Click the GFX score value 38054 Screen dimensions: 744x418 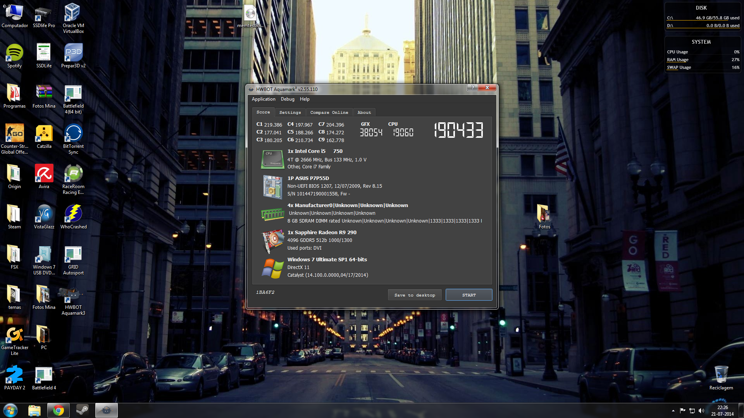[371, 133]
